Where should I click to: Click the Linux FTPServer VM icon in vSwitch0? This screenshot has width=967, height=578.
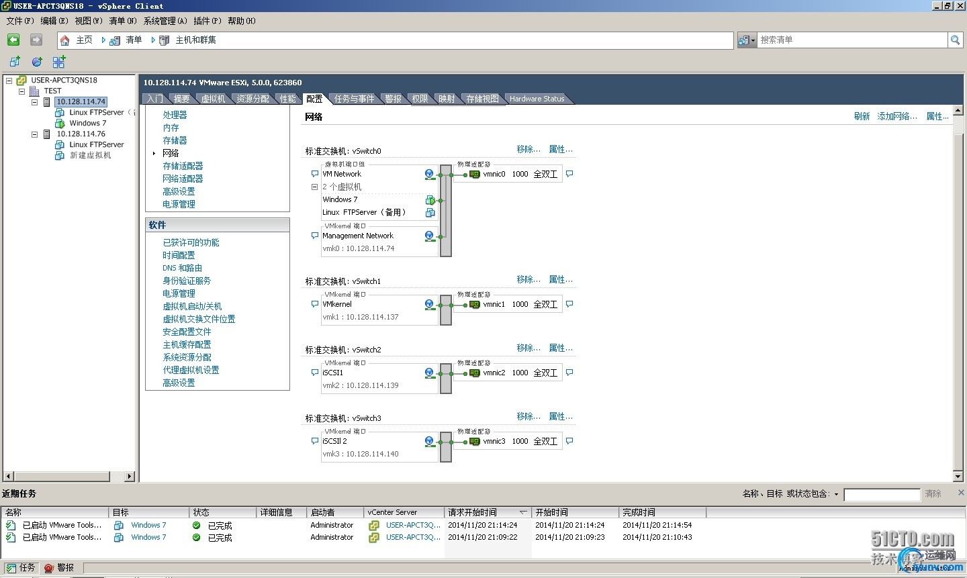point(430,213)
